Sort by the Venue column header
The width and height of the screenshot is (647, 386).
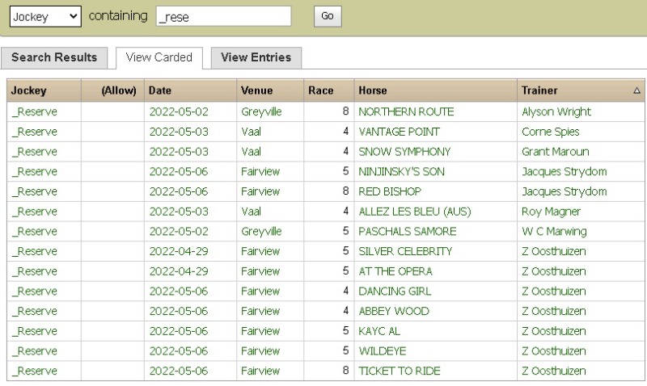(x=257, y=90)
